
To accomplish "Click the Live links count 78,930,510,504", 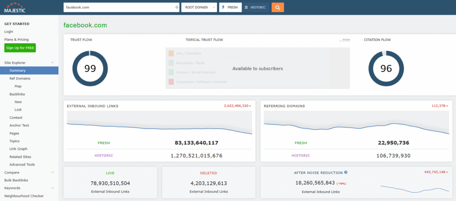I will pos(110,183).
